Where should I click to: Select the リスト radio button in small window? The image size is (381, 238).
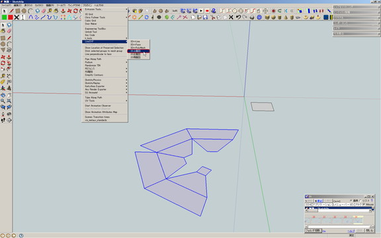(x=360, y=200)
